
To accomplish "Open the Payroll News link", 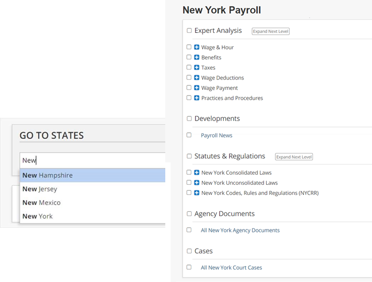I will [216, 135].
